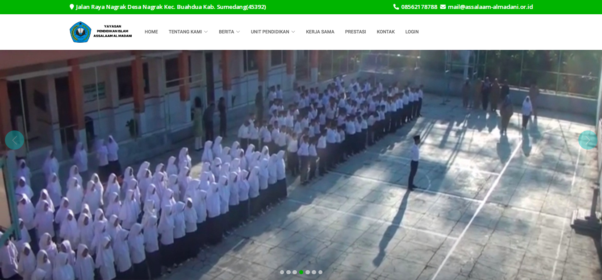The image size is (602, 280).
Task: Expand the Berita dropdown menu
Action: tap(229, 32)
